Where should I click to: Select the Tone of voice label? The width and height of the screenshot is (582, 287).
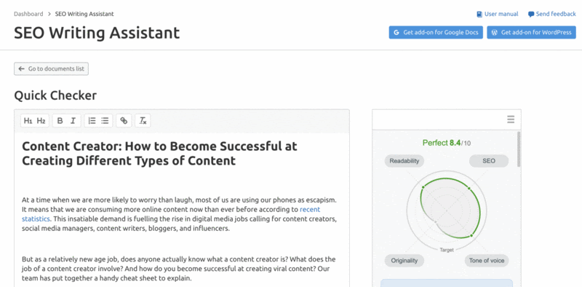tap(487, 261)
